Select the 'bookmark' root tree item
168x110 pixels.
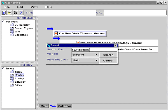point(12,22)
